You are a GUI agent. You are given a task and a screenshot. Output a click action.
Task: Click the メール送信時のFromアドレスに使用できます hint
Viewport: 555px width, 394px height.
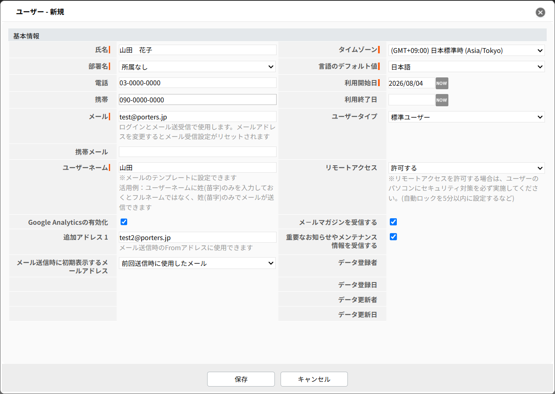coord(186,248)
